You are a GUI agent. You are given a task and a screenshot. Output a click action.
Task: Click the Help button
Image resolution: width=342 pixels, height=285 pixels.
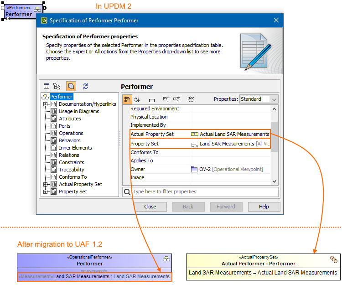[x=264, y=207]
